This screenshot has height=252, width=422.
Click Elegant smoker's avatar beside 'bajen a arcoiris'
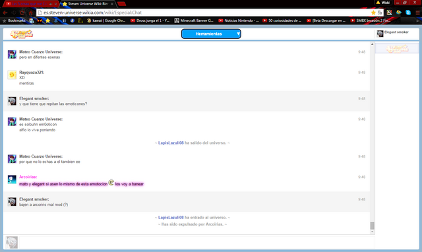click(x=12, y=202)
